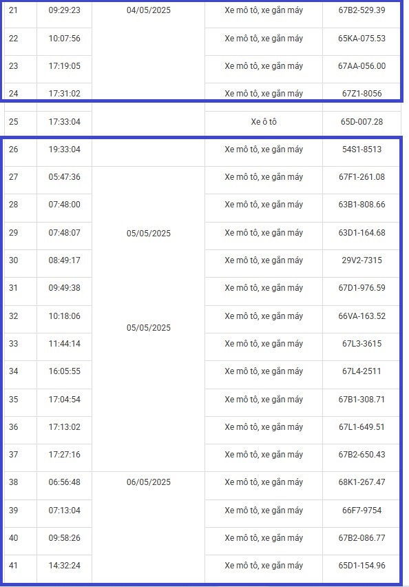This screenshot has width=409, height=587.
Task: Select the 04/05/2025 date cell
Action: tap(149, 10)
